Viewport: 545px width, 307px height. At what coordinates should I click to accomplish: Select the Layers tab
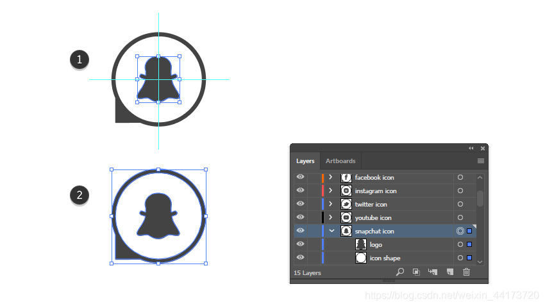pos(305,161)
